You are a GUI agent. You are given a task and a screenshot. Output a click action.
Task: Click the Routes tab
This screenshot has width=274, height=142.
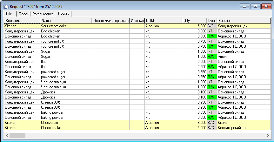[63, 14]
